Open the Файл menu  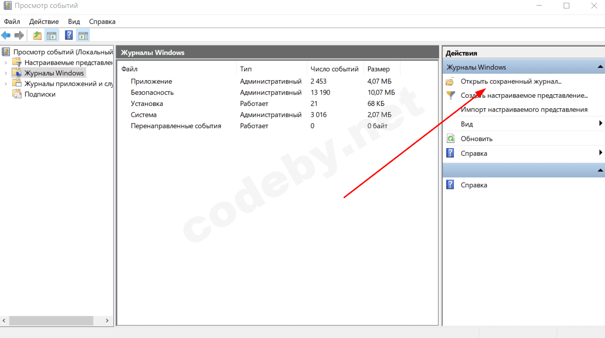pos(12,22)
